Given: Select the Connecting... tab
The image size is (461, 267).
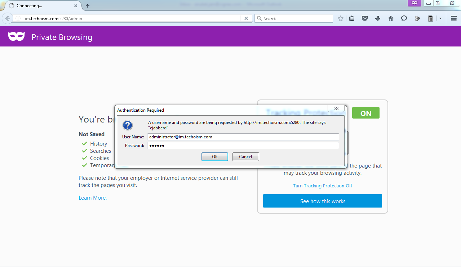Looking at the screenshot, I should 43,6.
